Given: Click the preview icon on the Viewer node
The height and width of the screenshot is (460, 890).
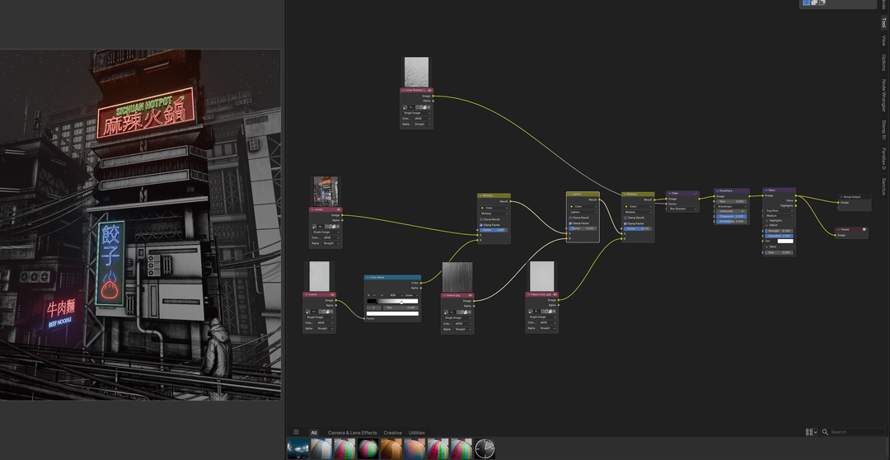Looking at the screenshot, I should pyautogui.click(x=864, y=229).
